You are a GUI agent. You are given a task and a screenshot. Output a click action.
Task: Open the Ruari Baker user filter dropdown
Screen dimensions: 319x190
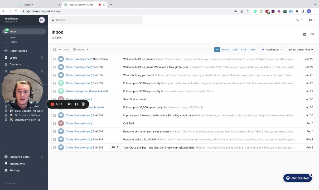(x=272, y=50)
